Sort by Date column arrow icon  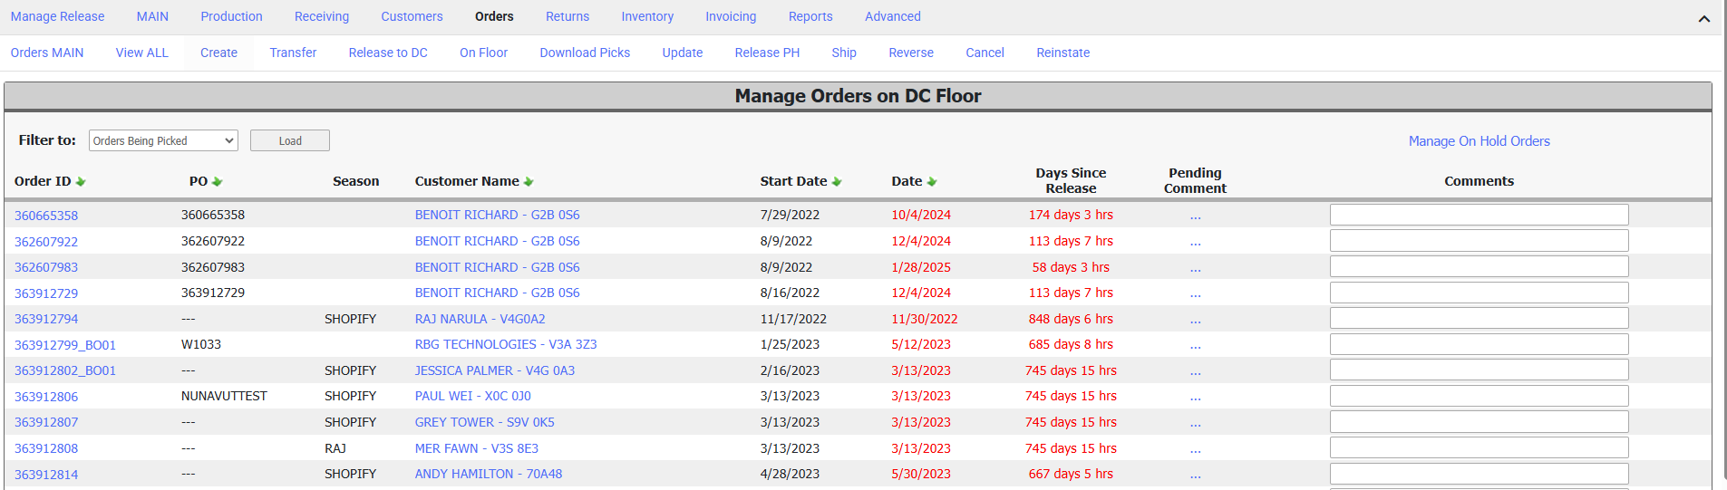click(932, 182)
